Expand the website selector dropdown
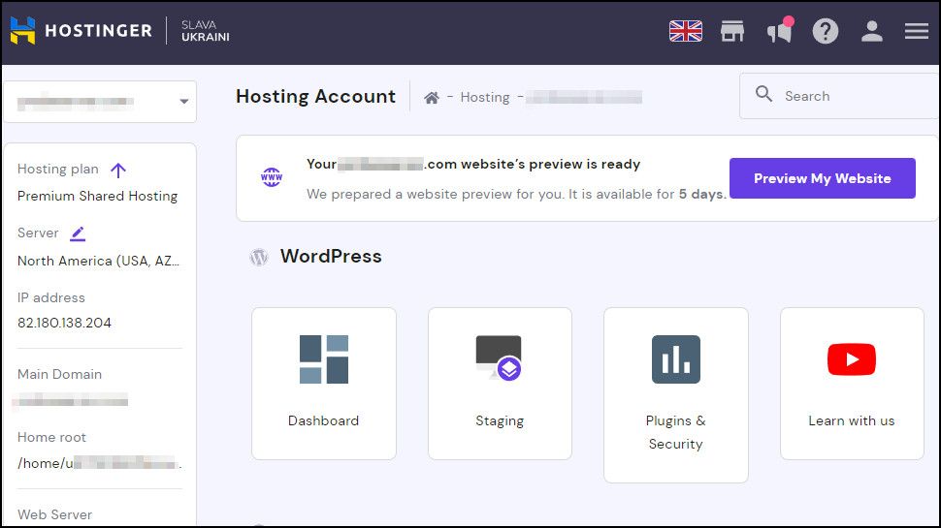941x528 pixels. coord(100,102)
